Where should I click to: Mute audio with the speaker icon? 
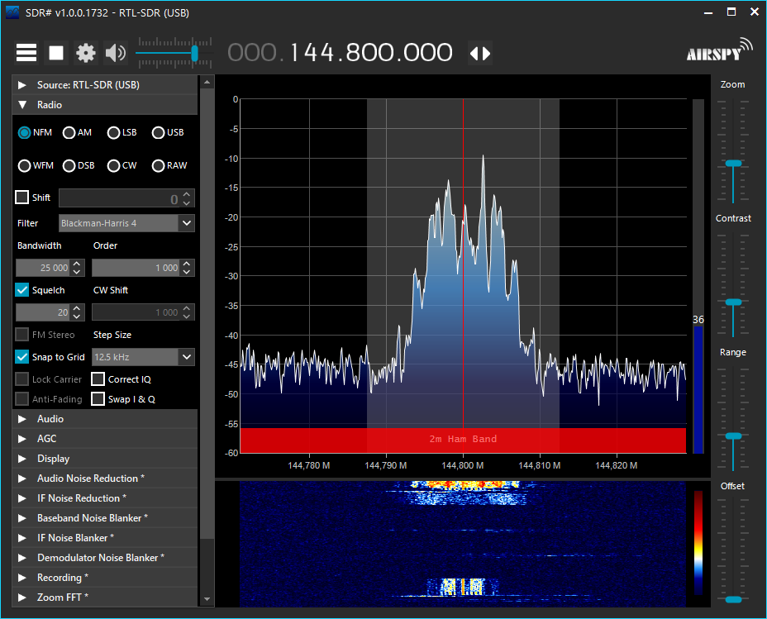coord(116,53)
